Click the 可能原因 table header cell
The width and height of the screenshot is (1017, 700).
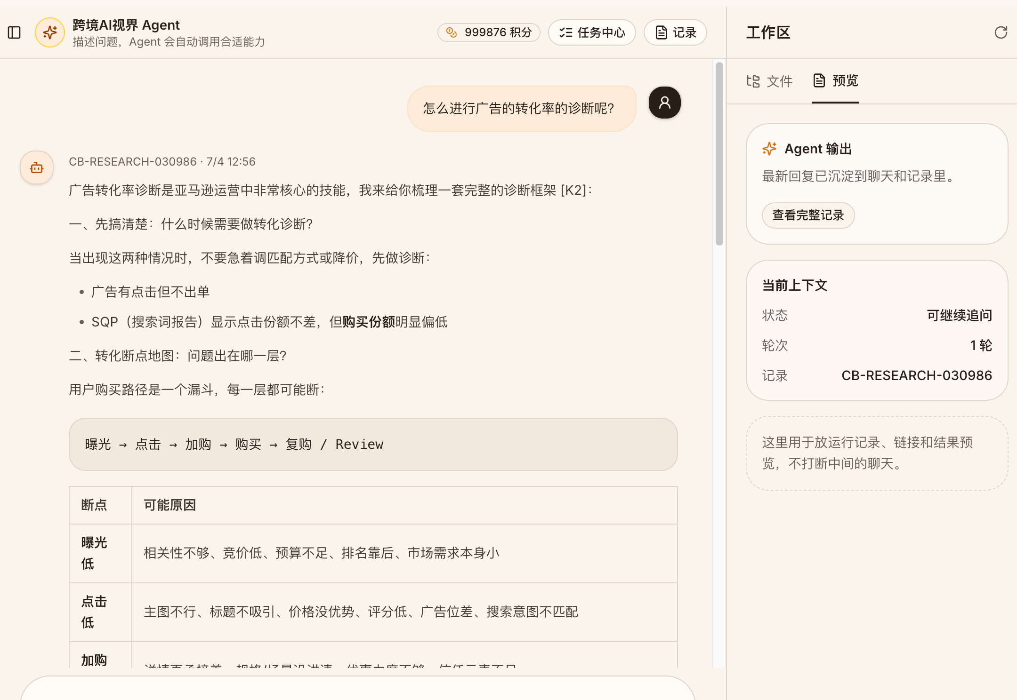(x=404, y=505)
